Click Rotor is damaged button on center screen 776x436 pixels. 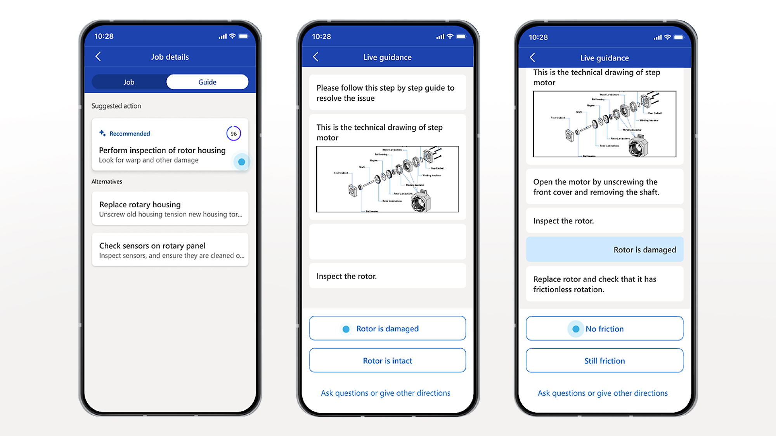[x=388, y=329]
